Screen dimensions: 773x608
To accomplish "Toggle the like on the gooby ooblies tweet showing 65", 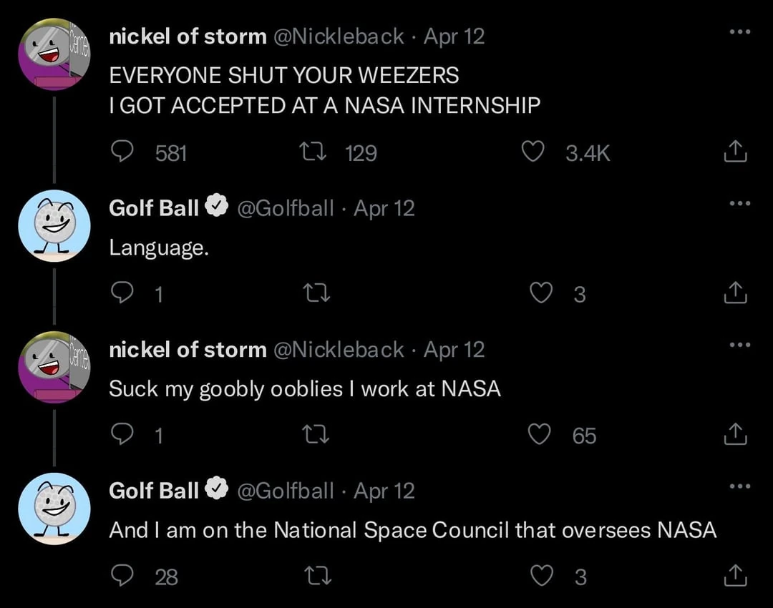I will (539, 434).
